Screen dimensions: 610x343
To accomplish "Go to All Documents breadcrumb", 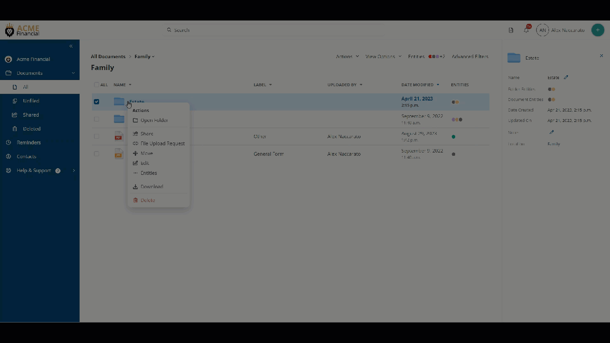I will (x=108, y=56).
